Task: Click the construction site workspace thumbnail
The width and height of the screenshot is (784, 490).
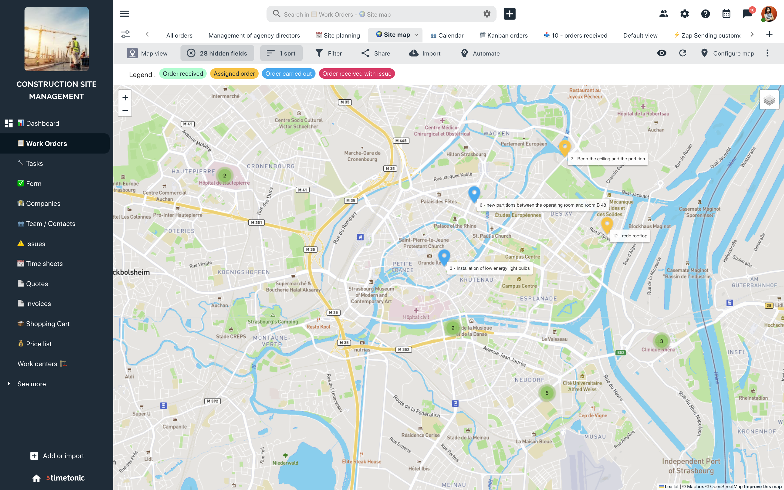Action: tap(56, 39)
